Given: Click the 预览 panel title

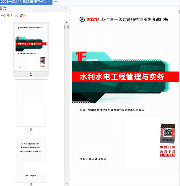Looking at the screenshot, I should click(x=3, y=8).
